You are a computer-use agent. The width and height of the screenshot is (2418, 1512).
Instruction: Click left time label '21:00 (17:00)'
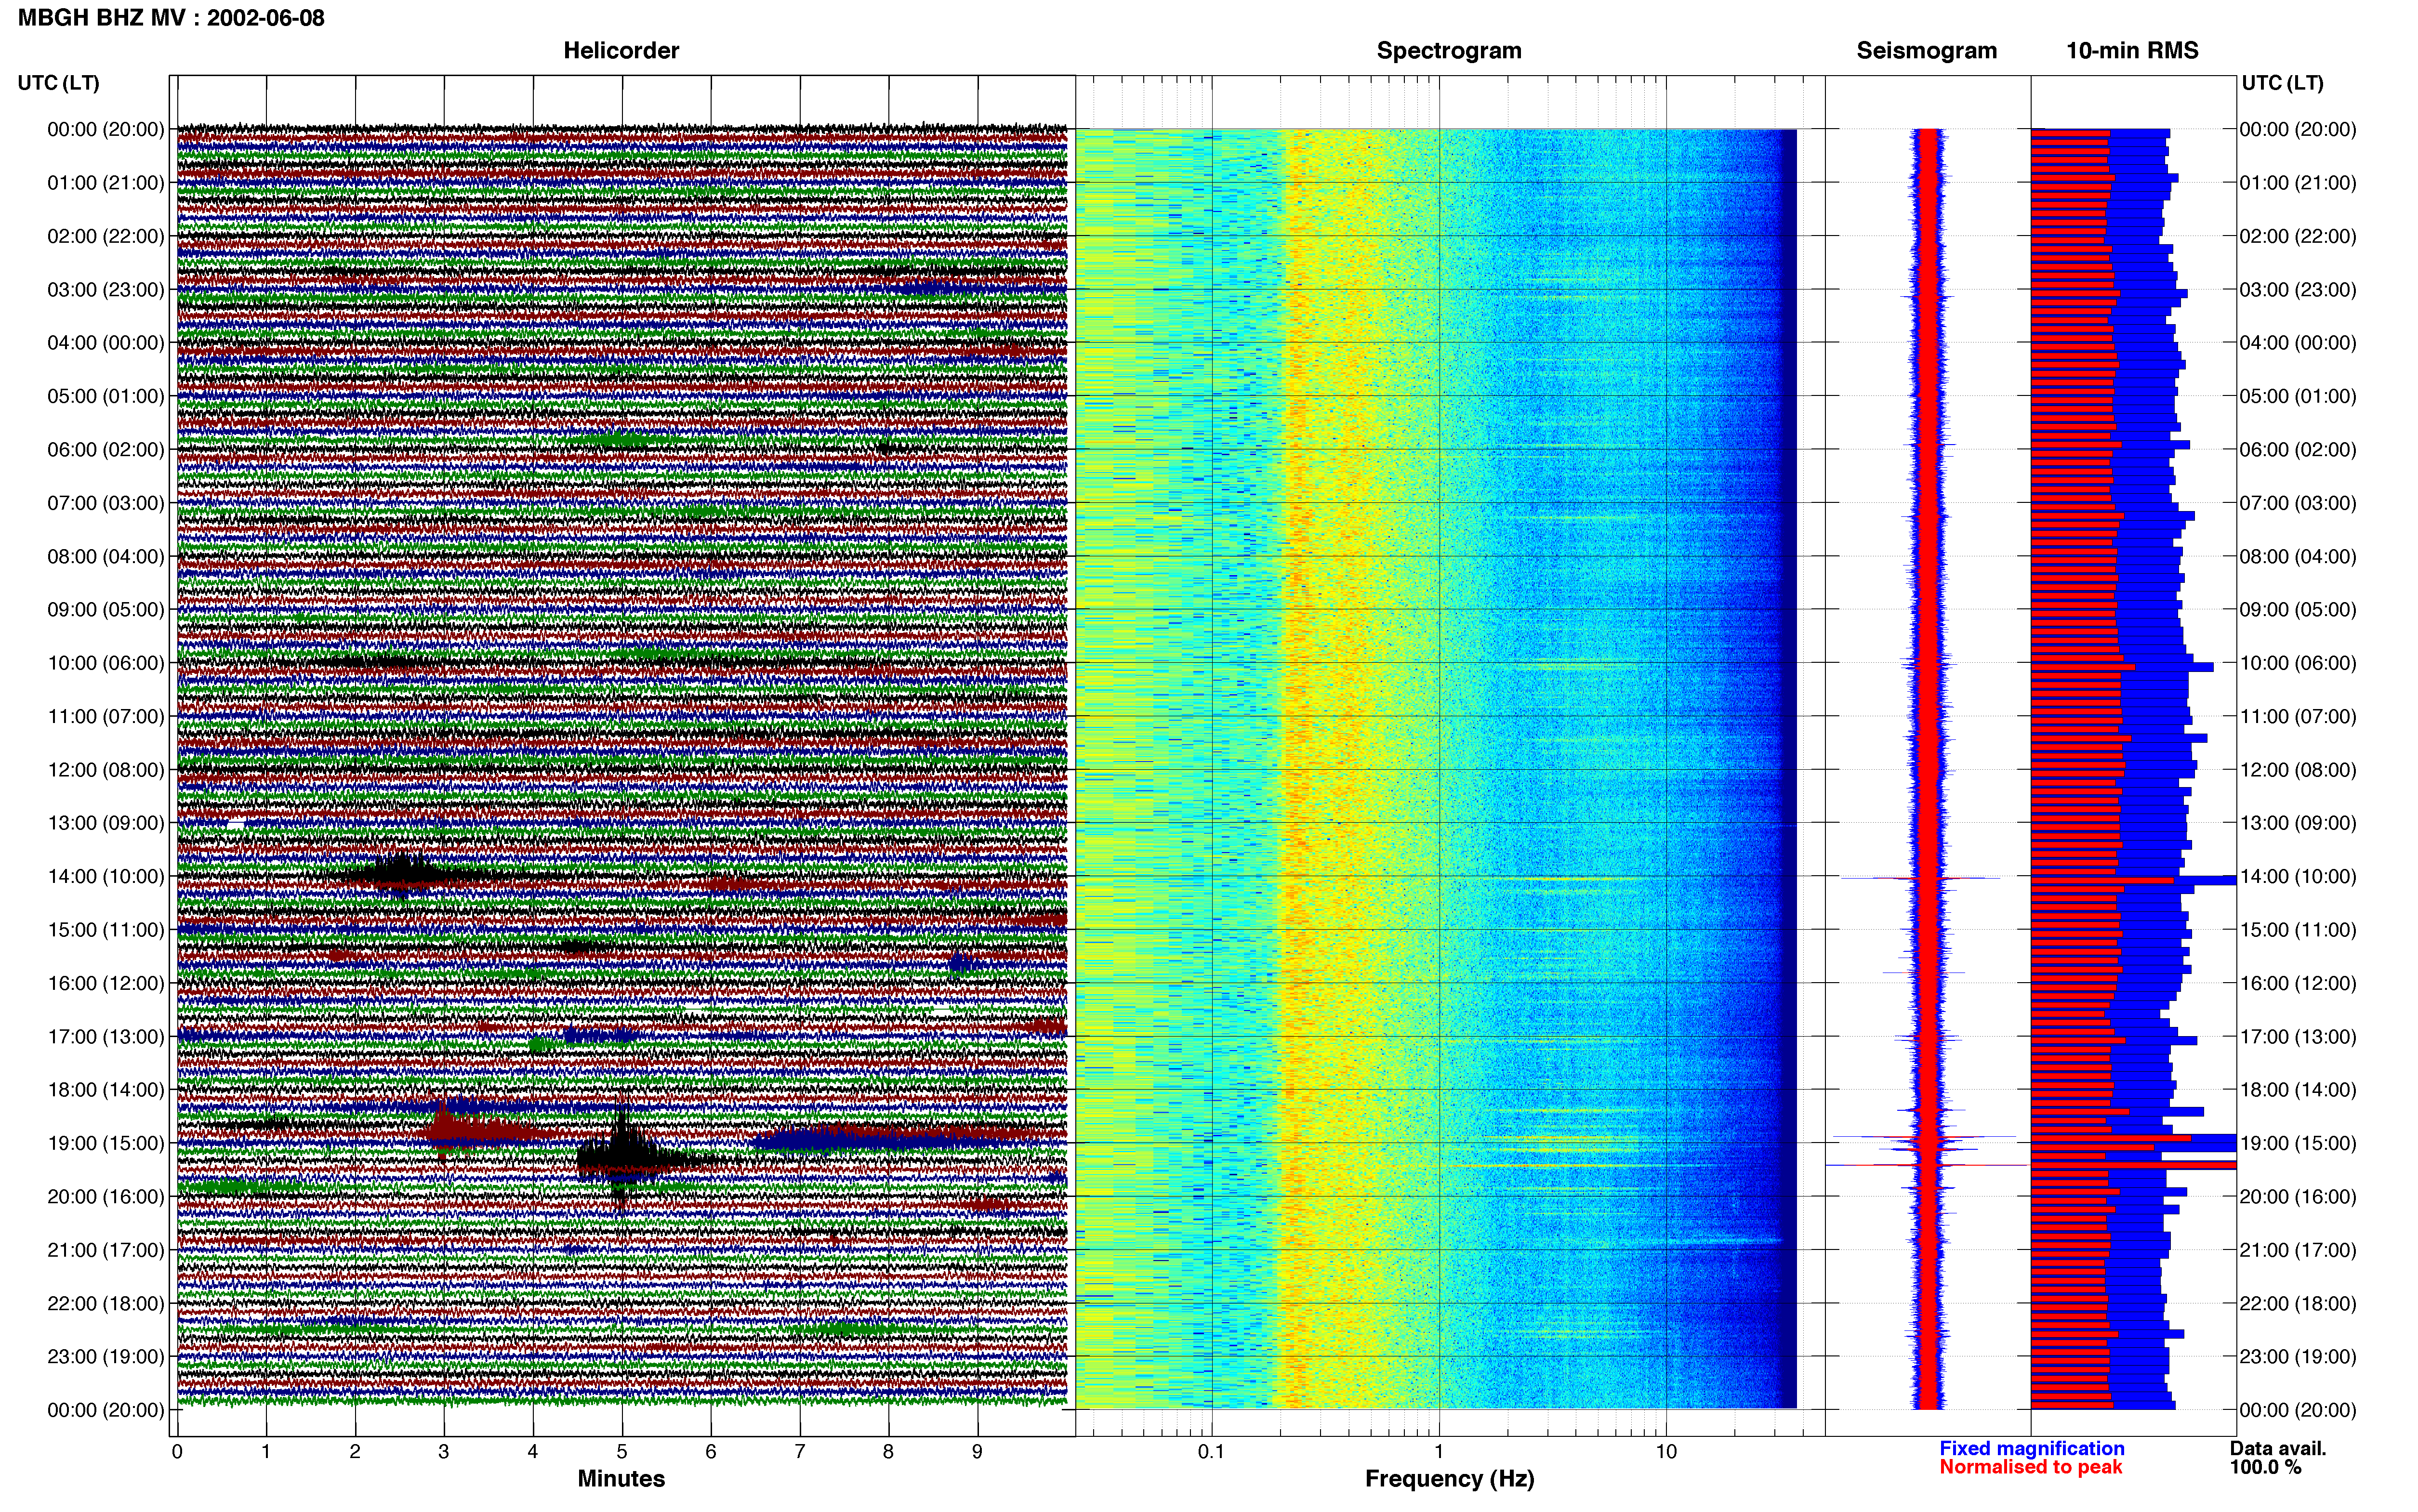(106, 1249)
